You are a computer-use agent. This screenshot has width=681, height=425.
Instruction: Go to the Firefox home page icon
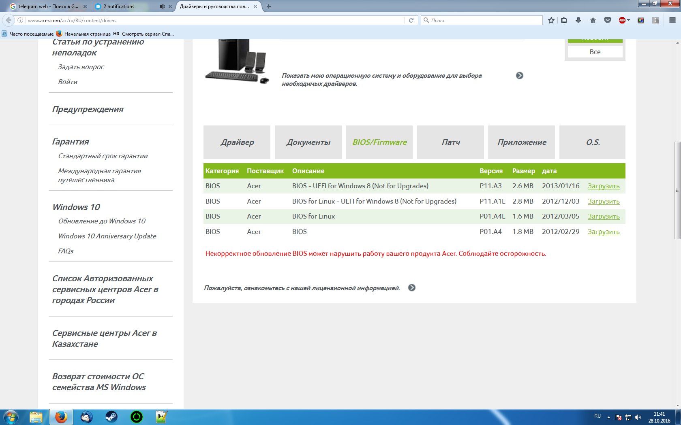tap(593, 20)
